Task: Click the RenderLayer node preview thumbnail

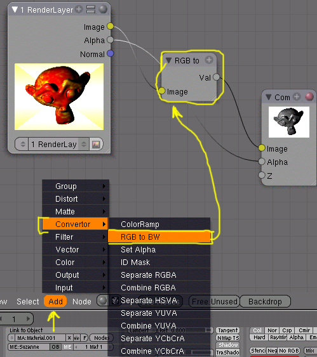Action: pyautogui.click(x=59, y=97)
